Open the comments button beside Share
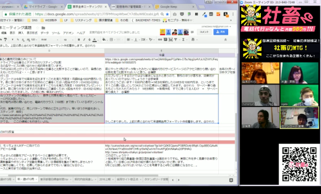 204,32
